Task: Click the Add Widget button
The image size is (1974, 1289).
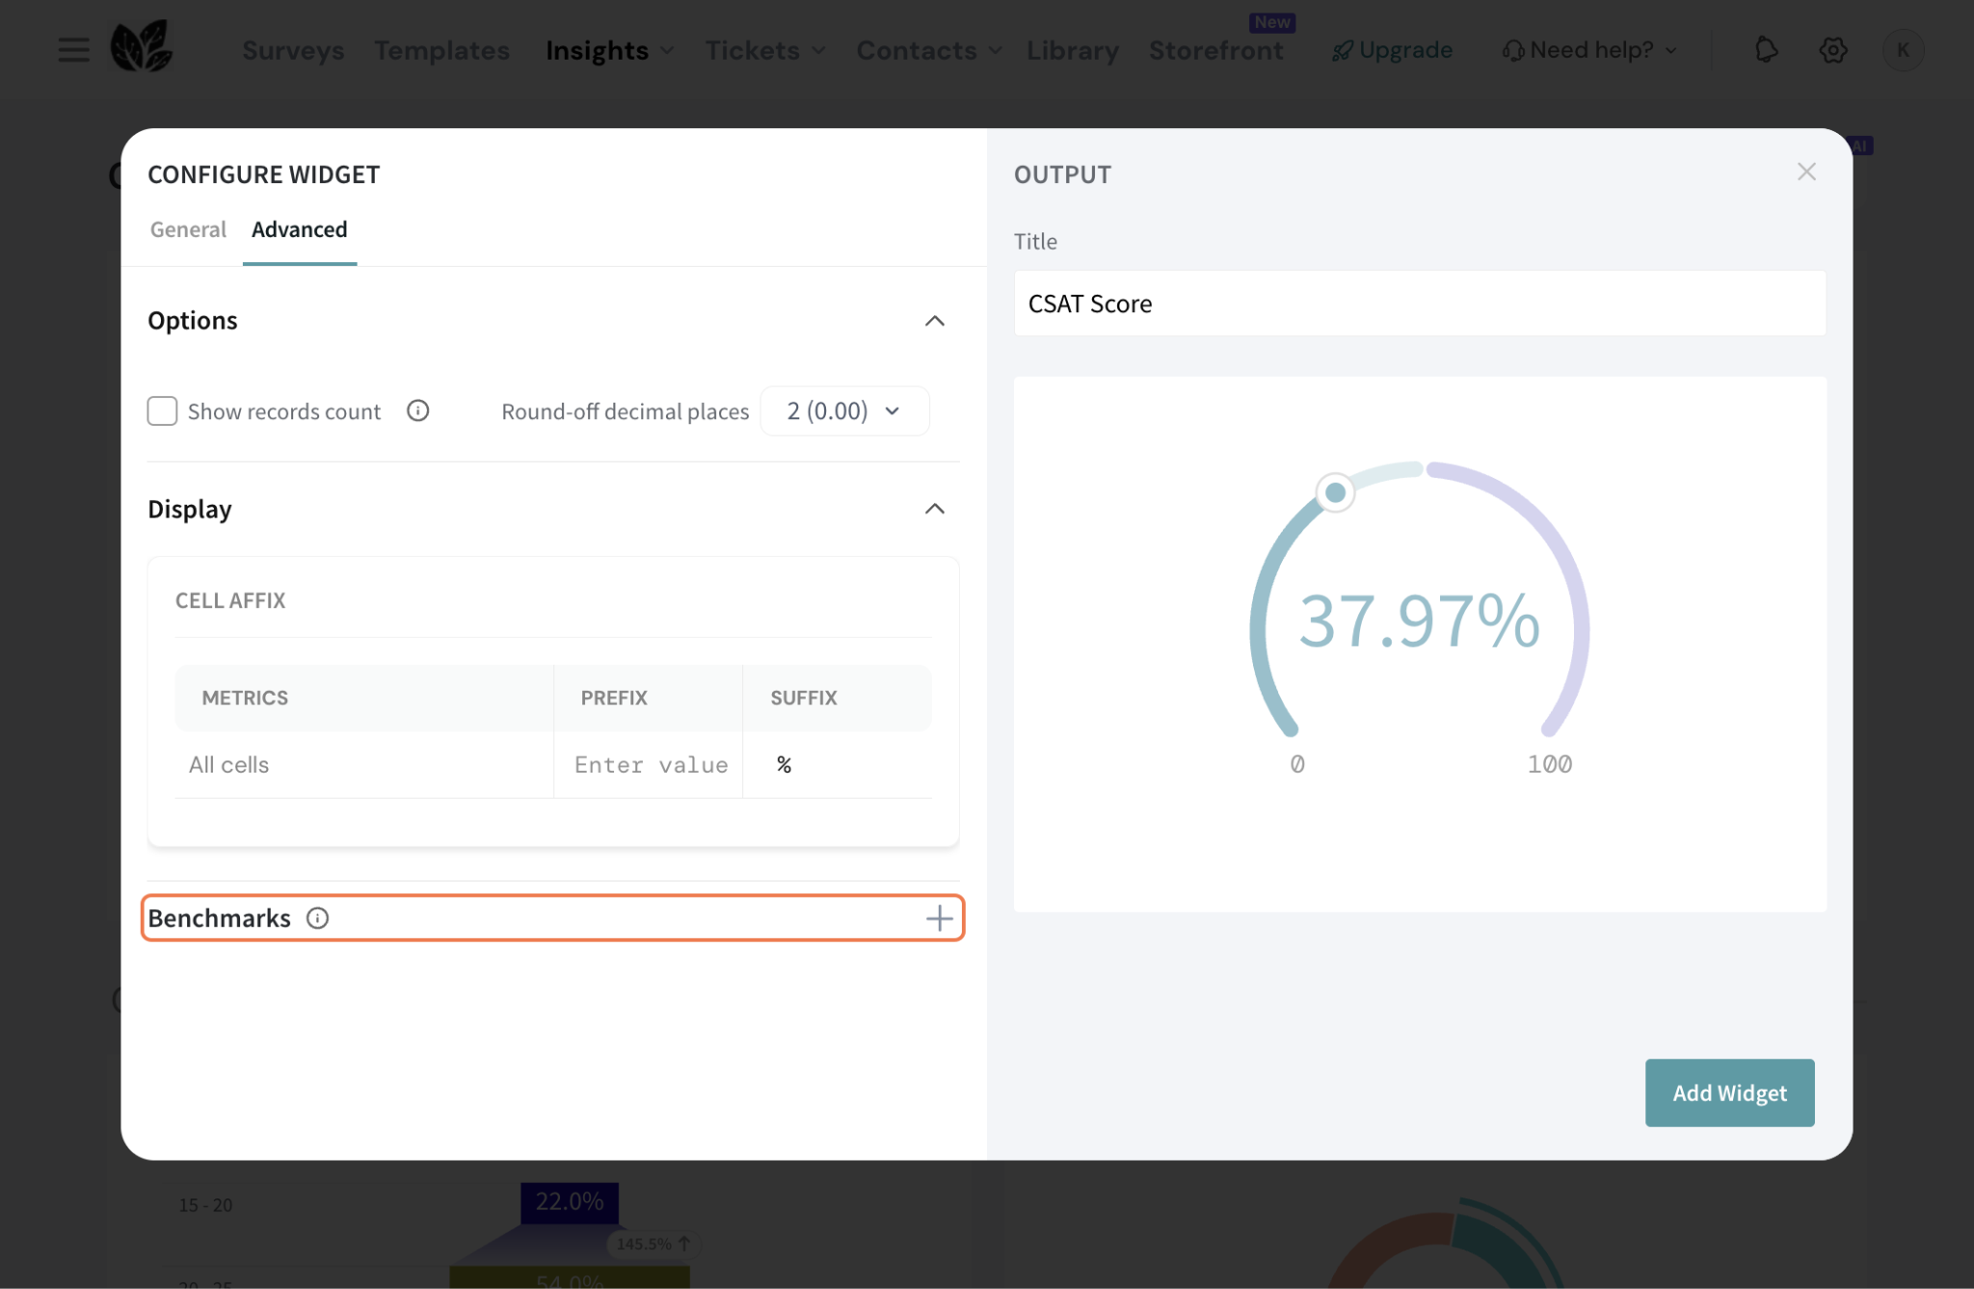Action: coord(1729,1092)
